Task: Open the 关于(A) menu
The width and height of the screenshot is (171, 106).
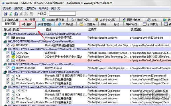Action: [56, 9]
